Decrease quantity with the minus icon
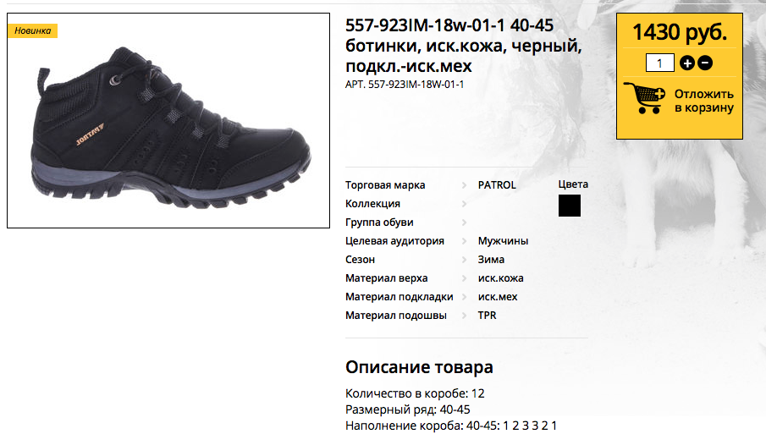 705,63
